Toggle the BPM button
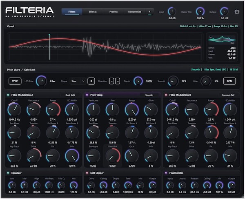The image size is (245, 199). 229,81
